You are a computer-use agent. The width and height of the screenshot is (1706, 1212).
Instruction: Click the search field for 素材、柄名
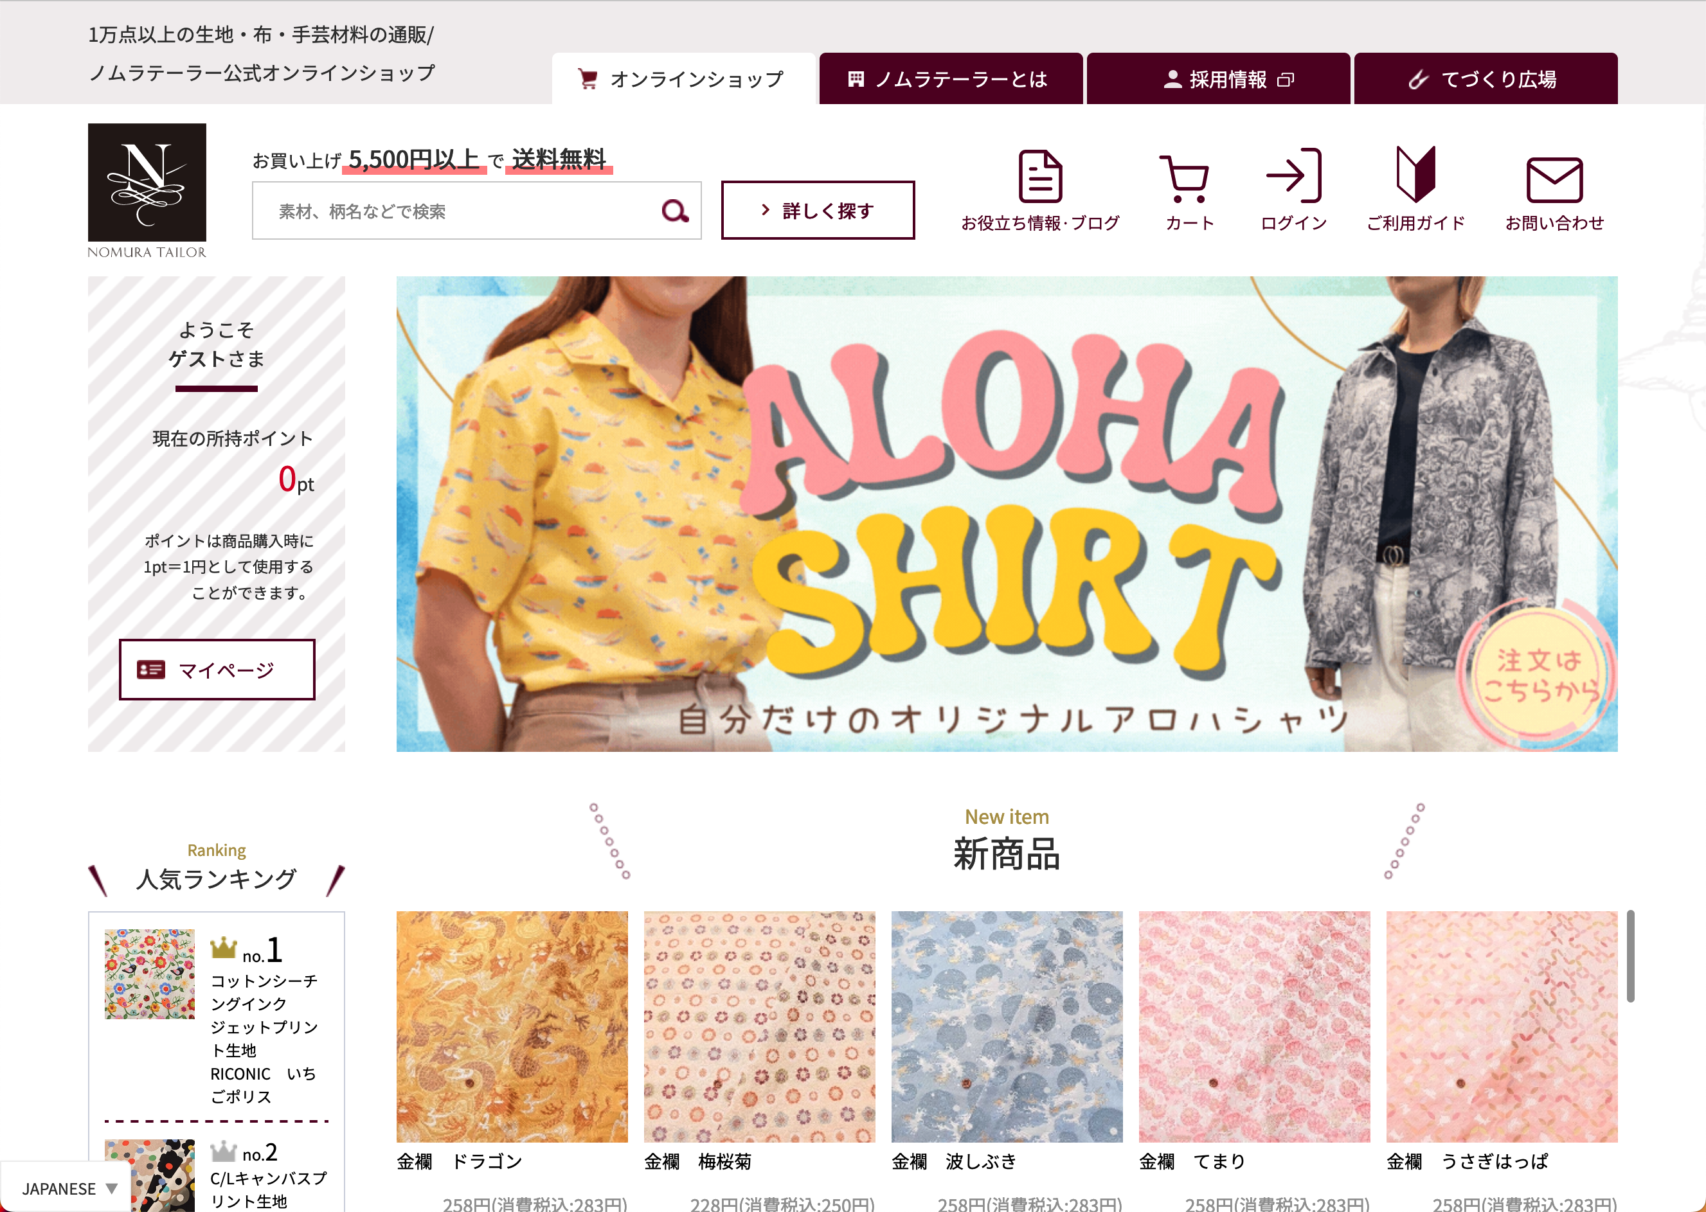click(x=455, y=211)
